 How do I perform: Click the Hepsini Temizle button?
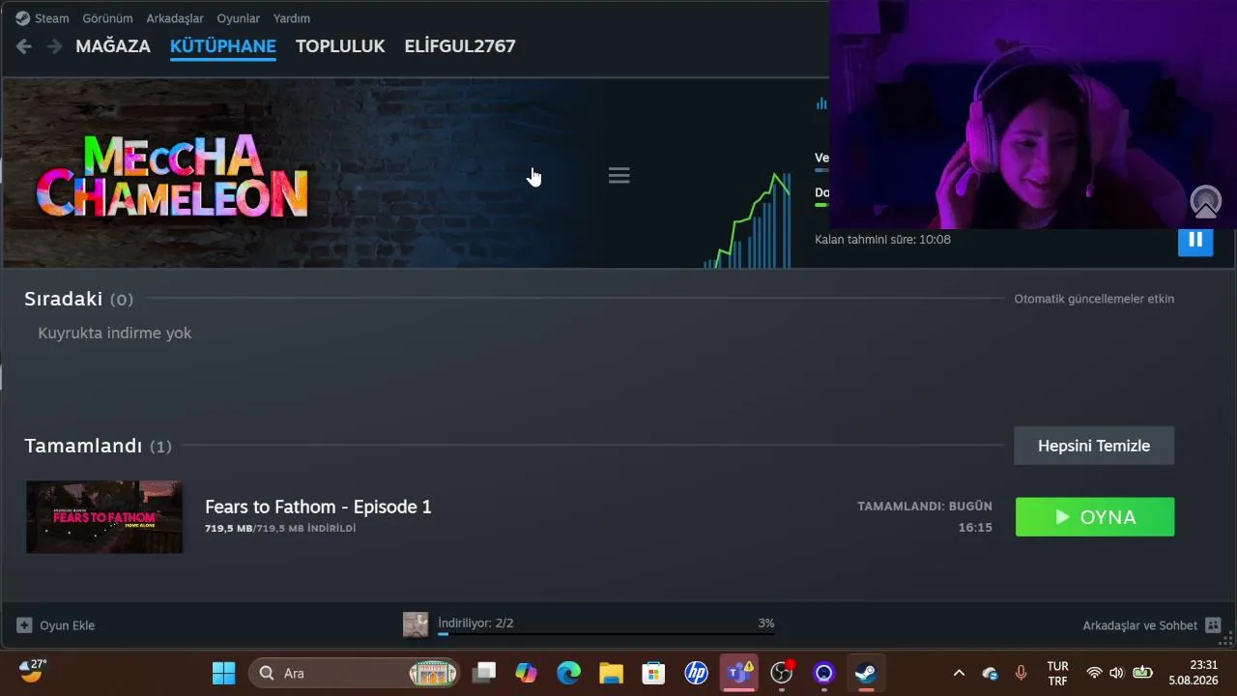[x=1094, y=446]
